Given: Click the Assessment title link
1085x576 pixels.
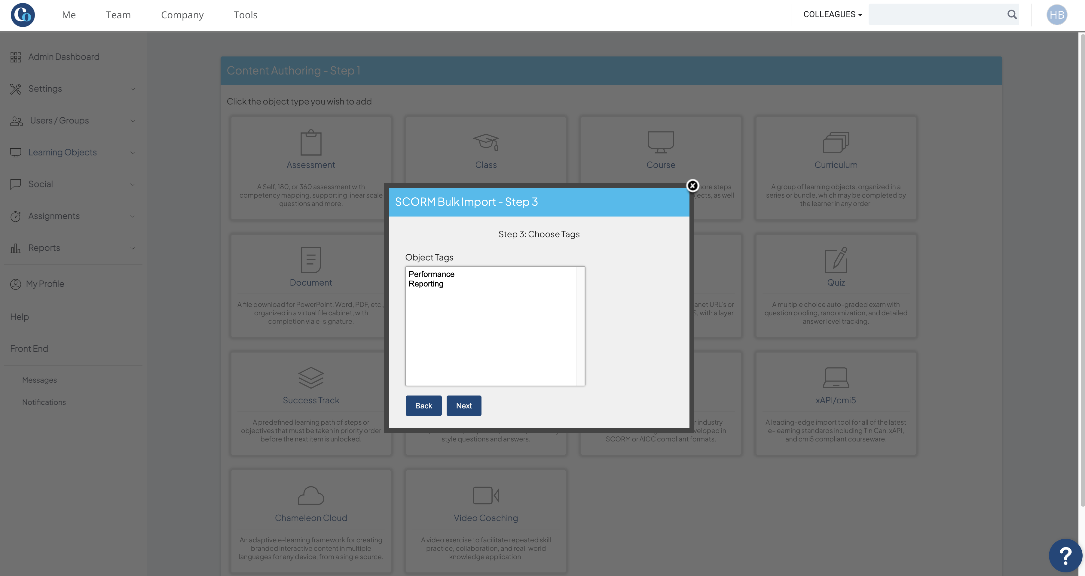Looking at the screenshot, I should (311, 165).
